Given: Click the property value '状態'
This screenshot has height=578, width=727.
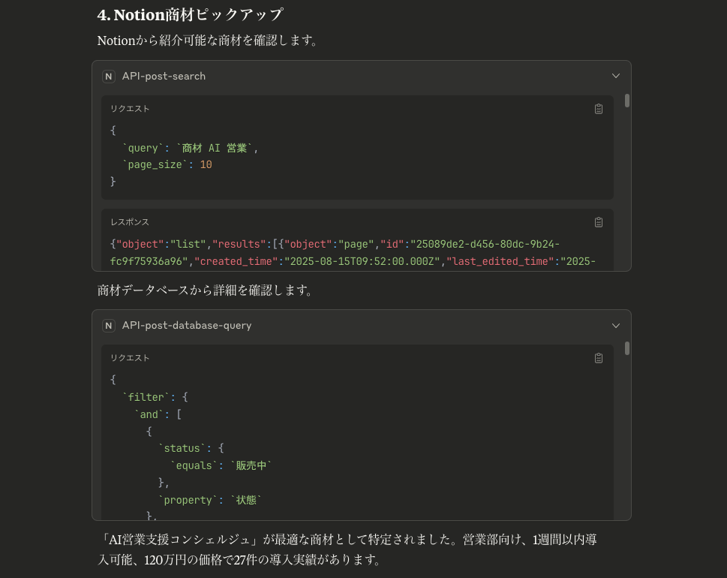Looking at the screenshot, I should (x=246, y=500).
